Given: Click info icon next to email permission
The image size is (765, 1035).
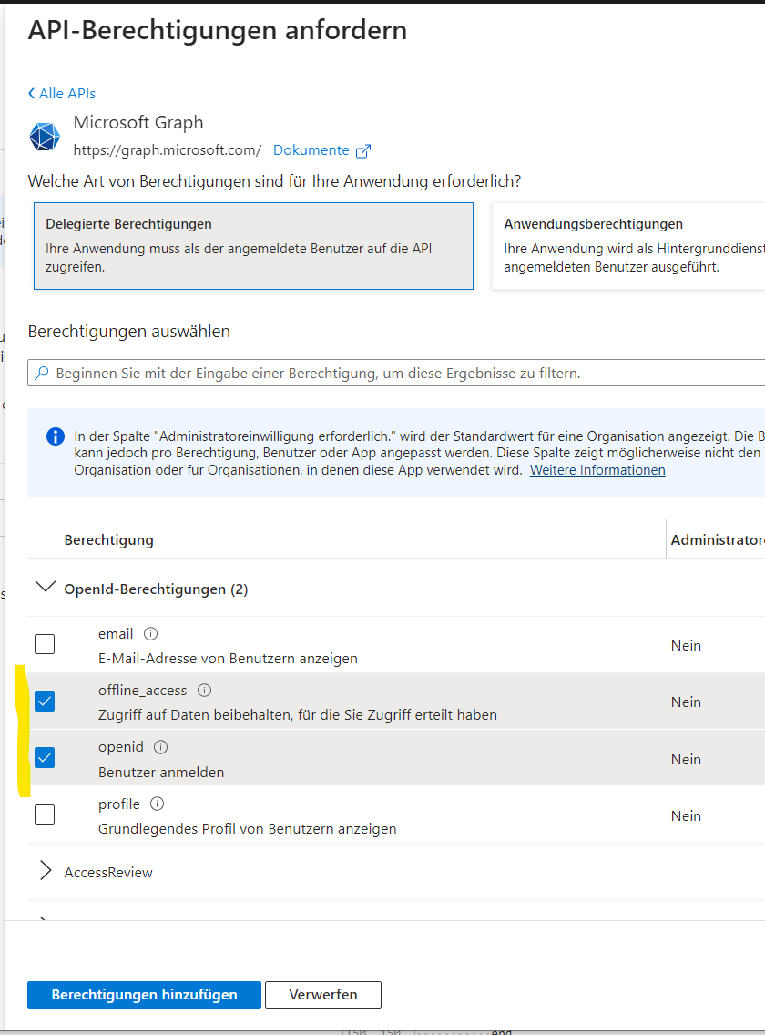Looking at the screenshot, I should pos(151,634).
